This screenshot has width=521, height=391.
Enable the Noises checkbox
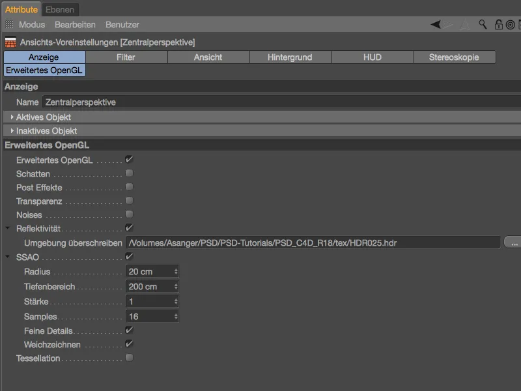click(x=129, y=214)
